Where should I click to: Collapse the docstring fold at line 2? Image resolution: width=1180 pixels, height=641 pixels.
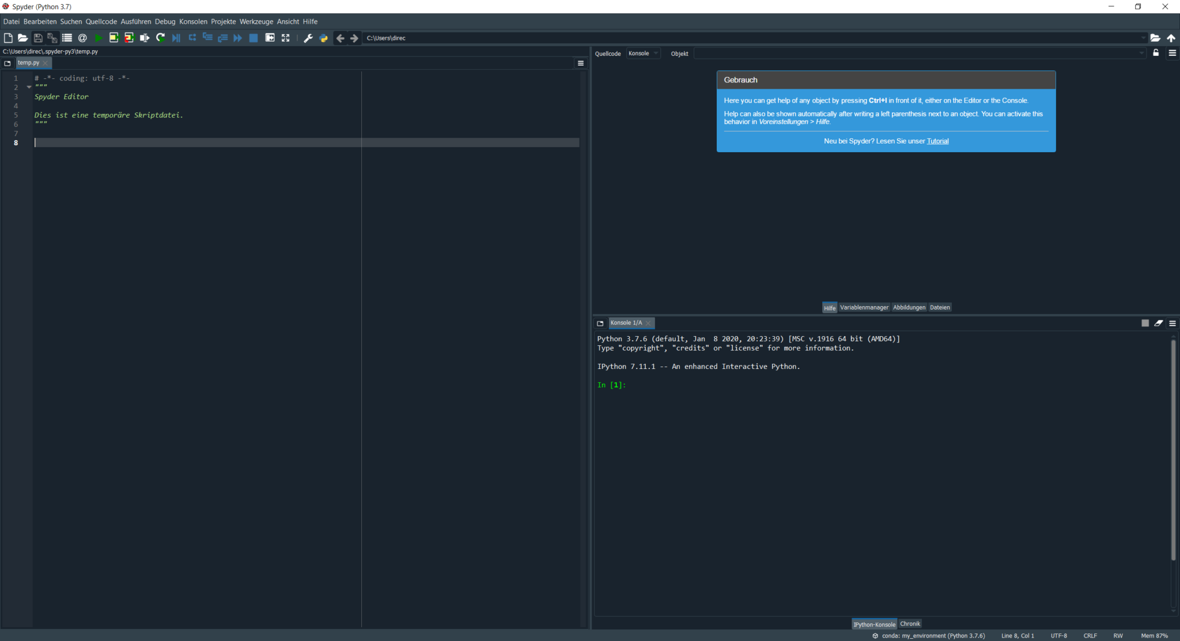coord(29,86)
